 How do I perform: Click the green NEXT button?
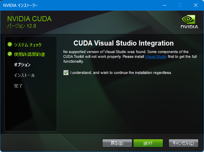(x=148, y=143)
